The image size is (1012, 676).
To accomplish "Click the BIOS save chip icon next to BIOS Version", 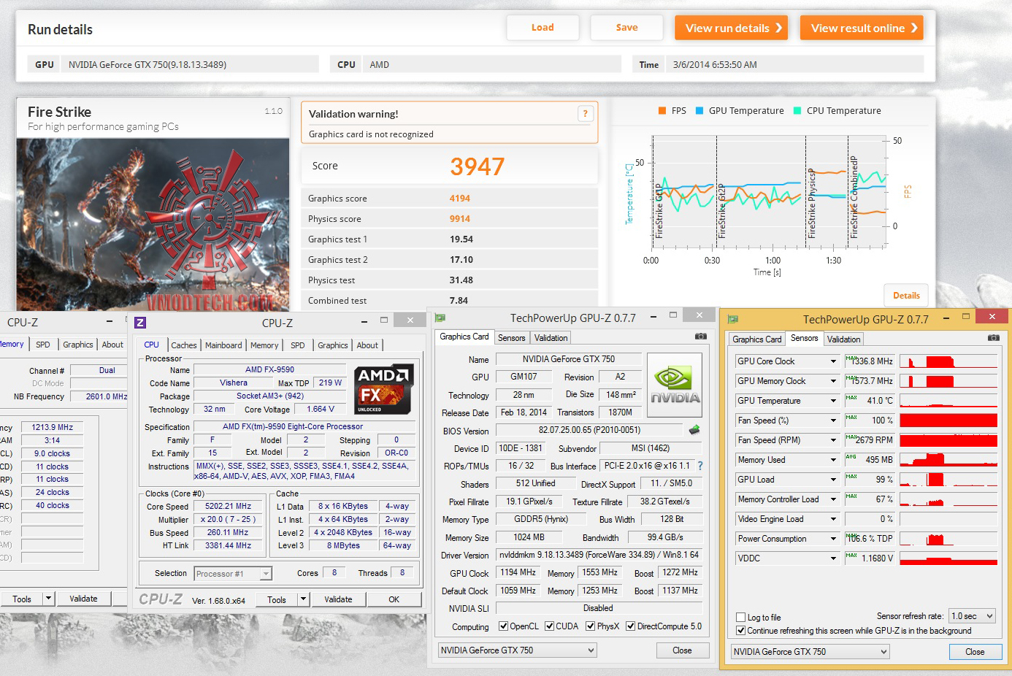I will coord(694,430).
